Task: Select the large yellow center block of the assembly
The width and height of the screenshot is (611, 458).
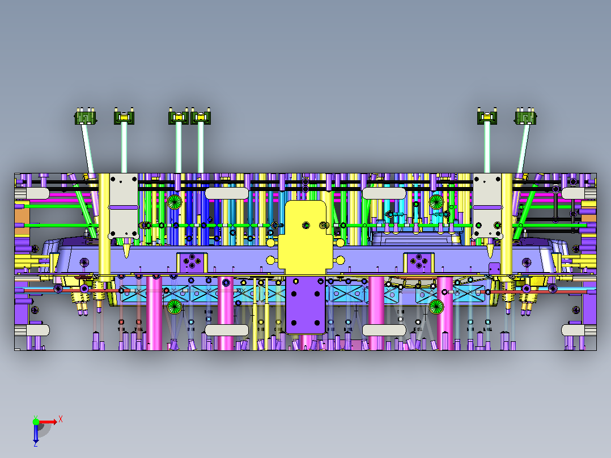Action: (x=306, y=237)
